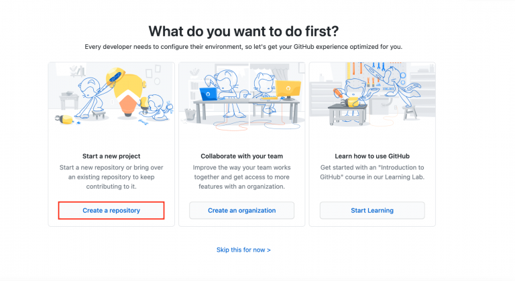This screenshot has height=281, width=515.
Task: Click the What do you want to do first title
Action: [x=243, y=31]
